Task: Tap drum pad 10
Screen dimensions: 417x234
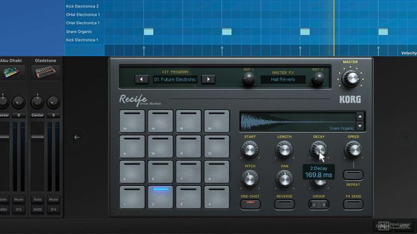Action: [160, 146]
